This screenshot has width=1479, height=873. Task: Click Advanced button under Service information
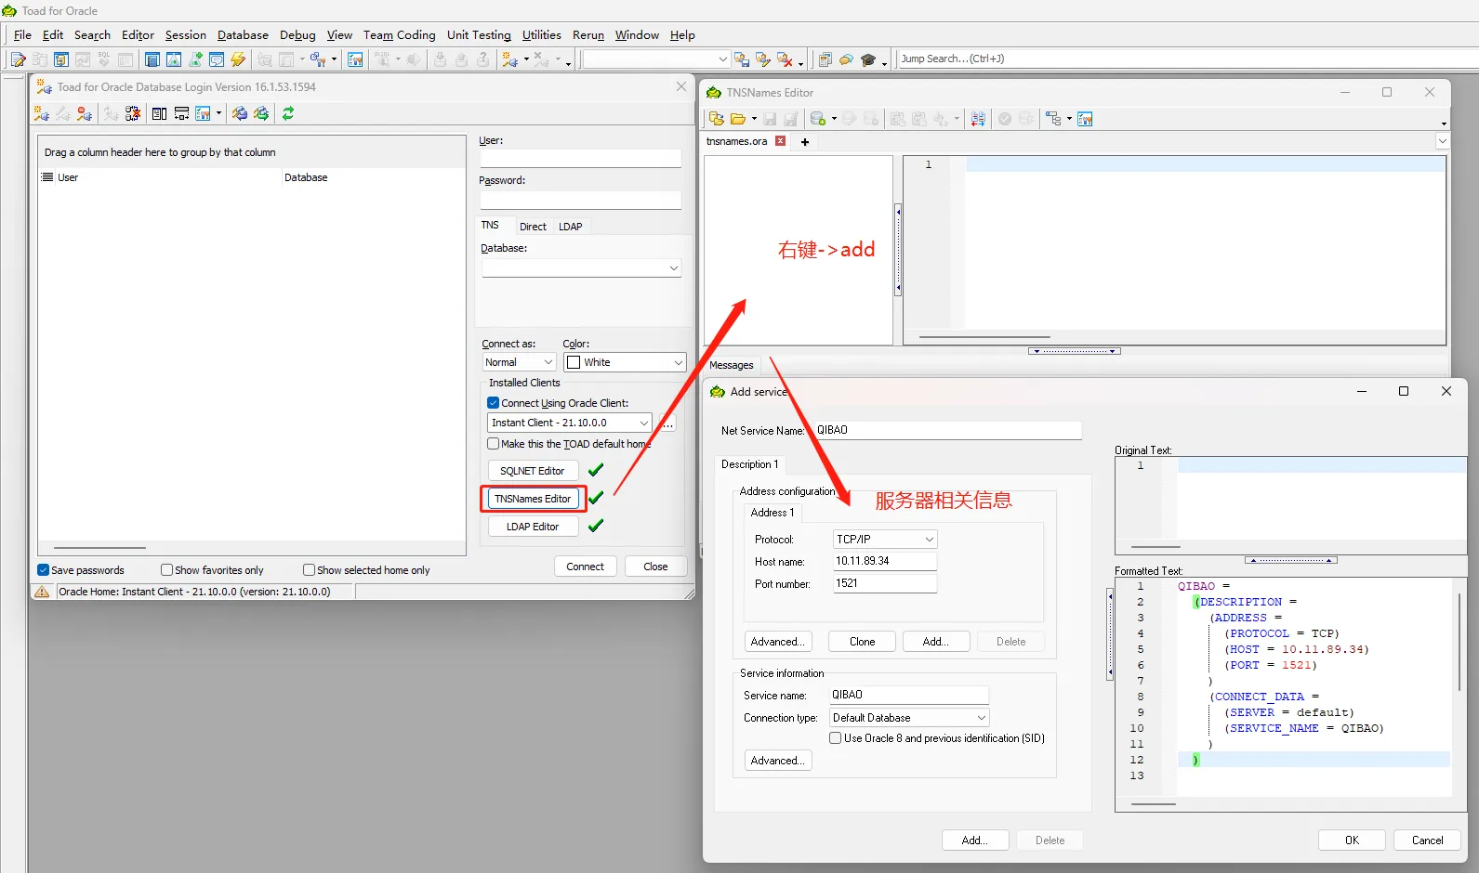click(x=778, y=761)
